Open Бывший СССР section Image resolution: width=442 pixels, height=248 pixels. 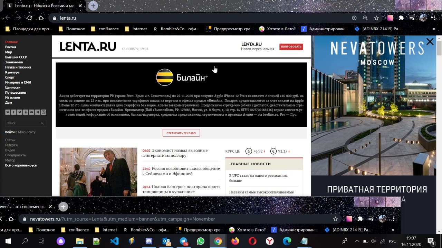click(x=16, y=57)
